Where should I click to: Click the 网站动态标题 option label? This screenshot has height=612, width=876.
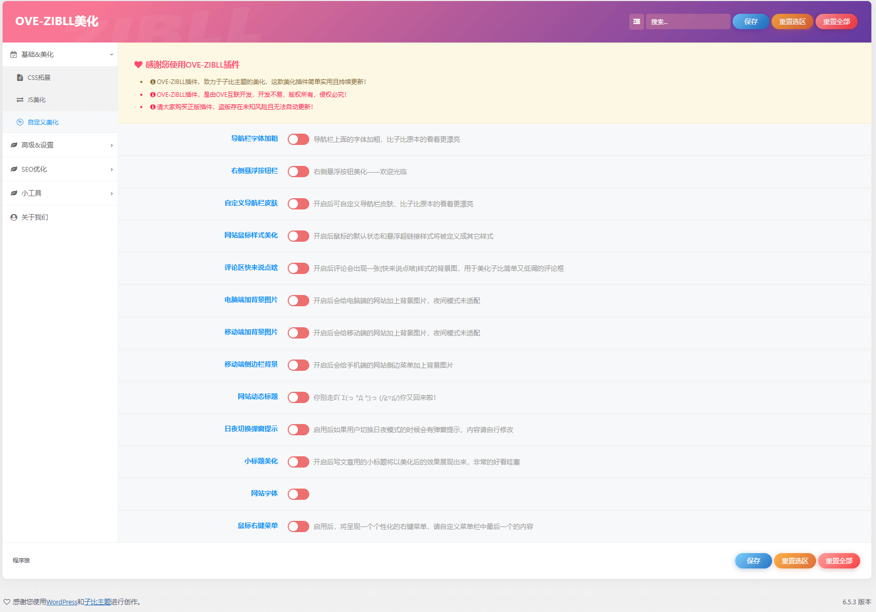pyautogui.click(x=258, y=396)
